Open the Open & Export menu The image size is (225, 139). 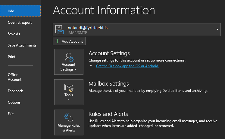pyautogui.click(x=20, y=23)
